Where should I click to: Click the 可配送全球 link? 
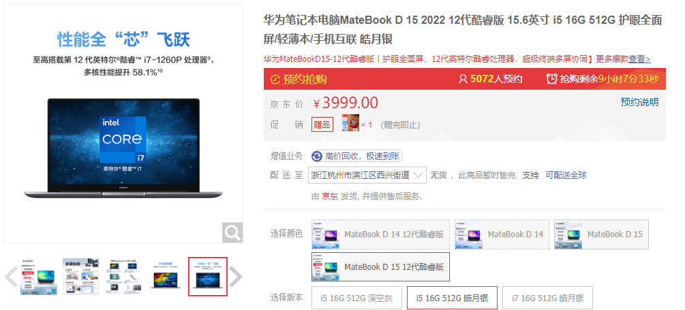point(566,175)
